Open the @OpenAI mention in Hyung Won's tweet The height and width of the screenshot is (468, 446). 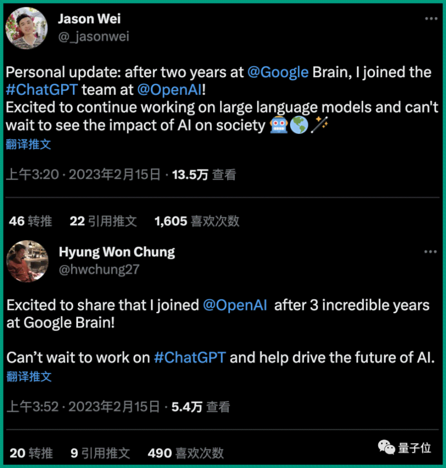coord(235,305)
